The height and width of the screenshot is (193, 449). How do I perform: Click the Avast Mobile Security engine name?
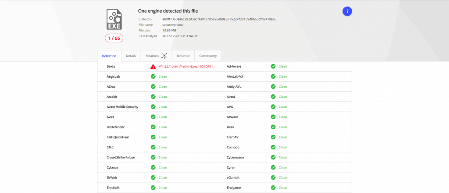pyautogui.click(x=122, y=107)
